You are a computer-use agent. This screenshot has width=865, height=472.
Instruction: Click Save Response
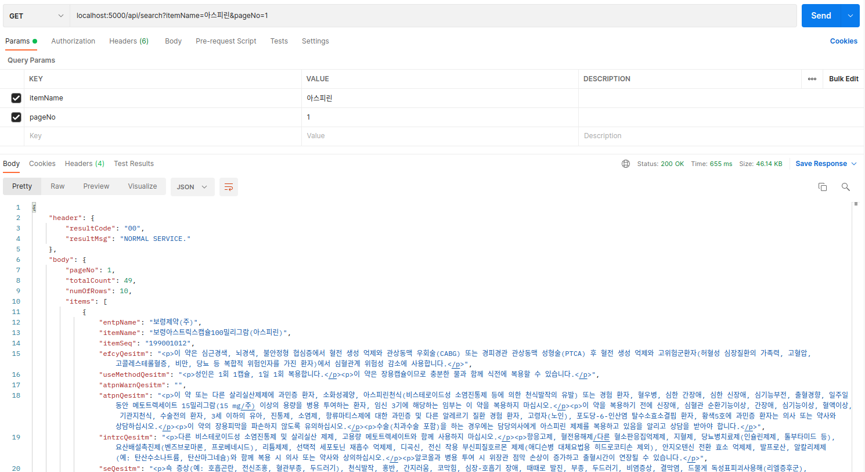tap(821, 164)
